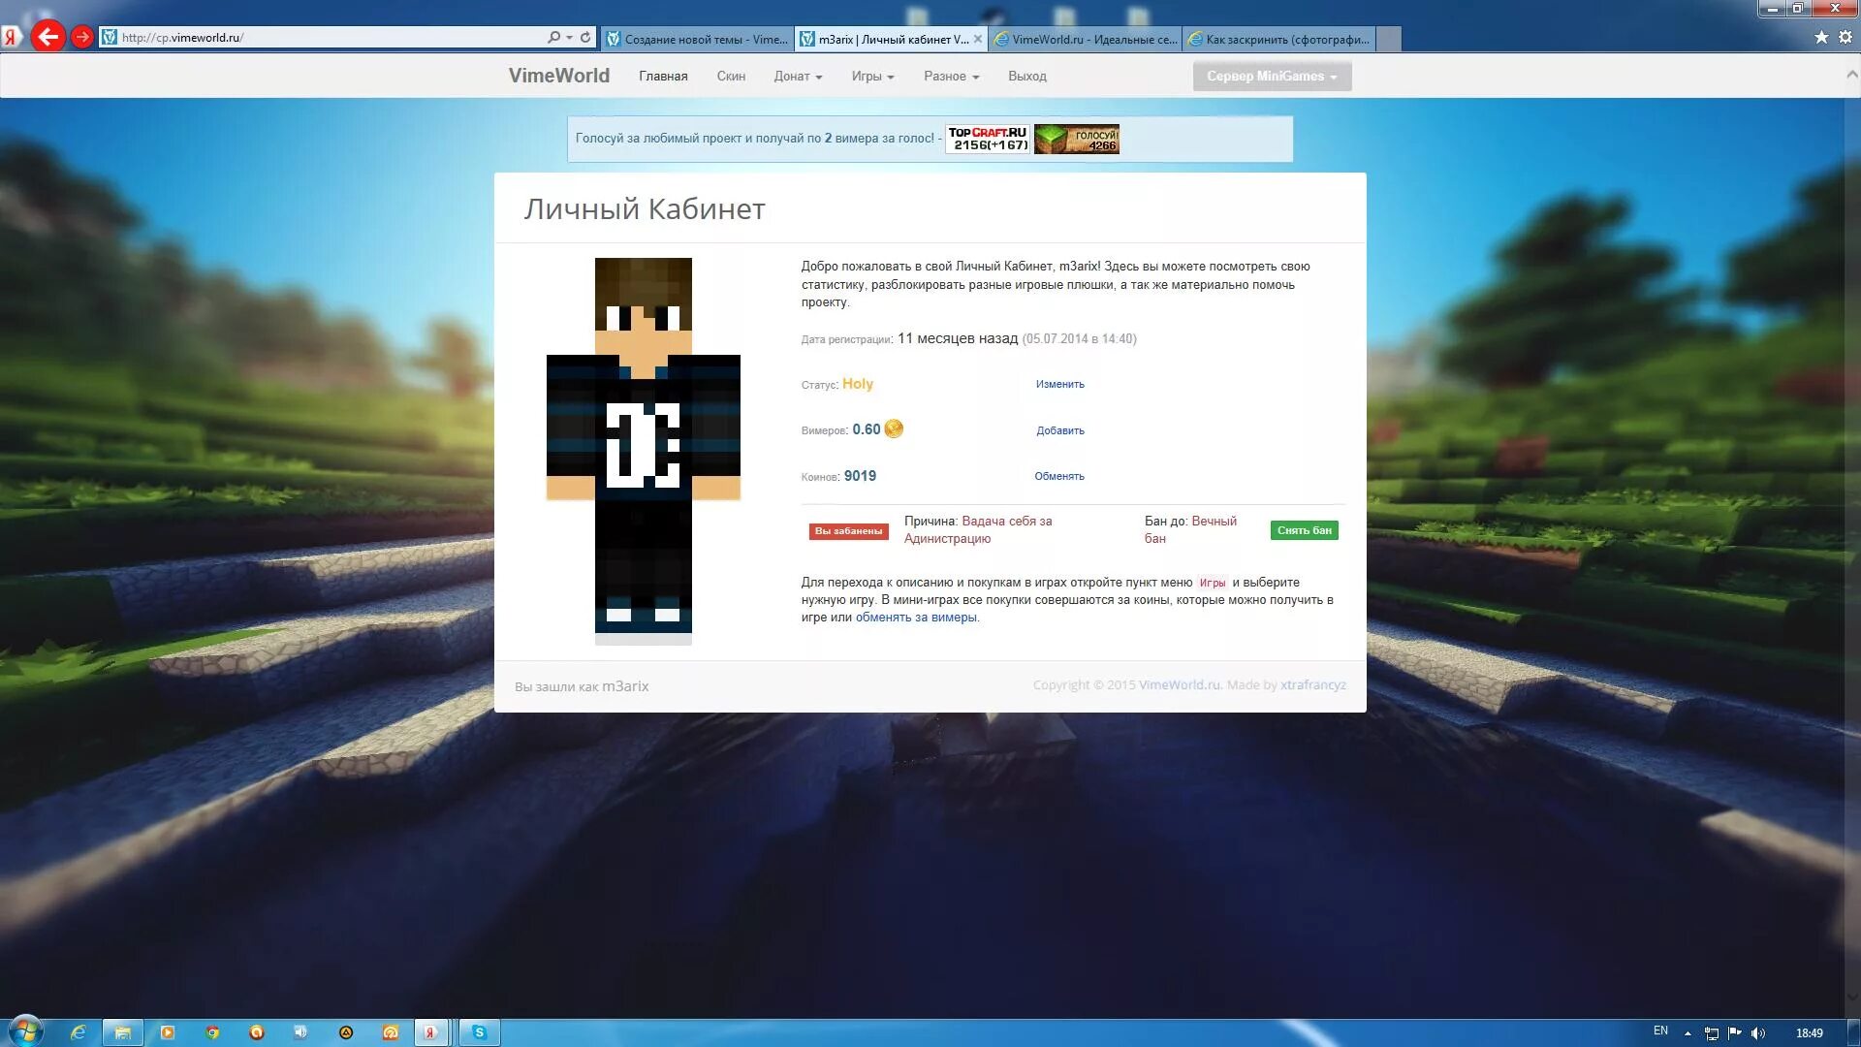Open the Скин menu item
Viewport: 1861px width, 1047px height.
coord(731,77)
